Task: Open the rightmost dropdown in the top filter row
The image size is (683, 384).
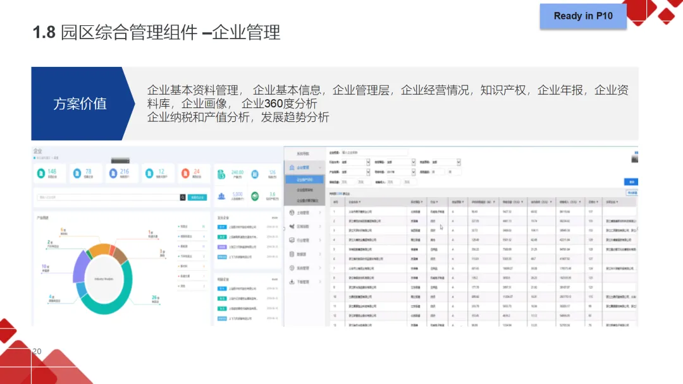Action: (446, 162)
